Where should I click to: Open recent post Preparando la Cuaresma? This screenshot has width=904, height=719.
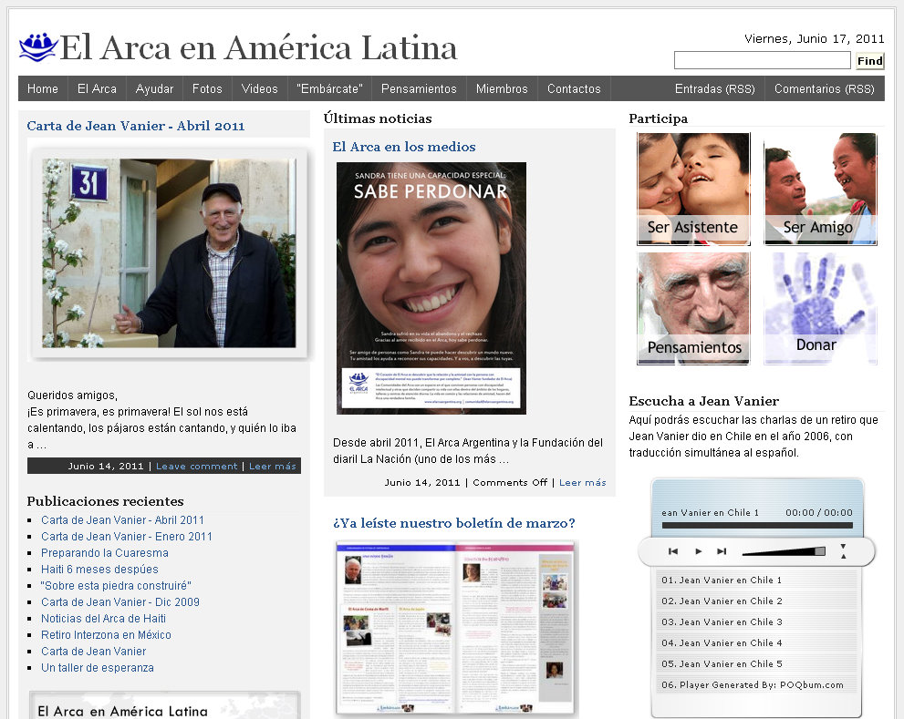(x=104, y=552)
